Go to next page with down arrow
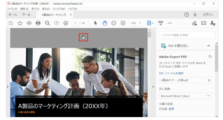This screenshot has height=120, width=223. 66,23
